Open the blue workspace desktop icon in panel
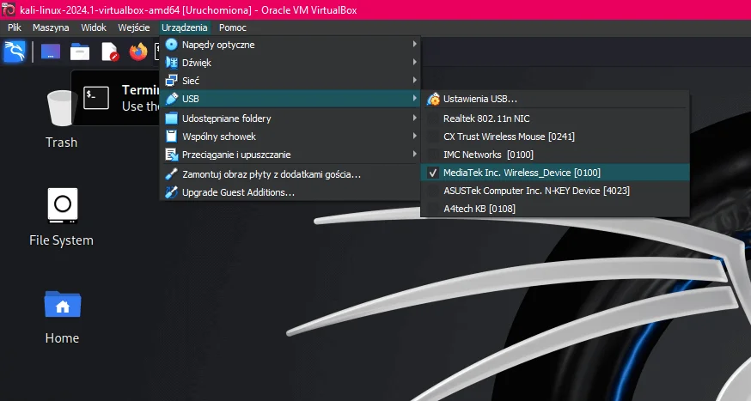 coord(51,52)
